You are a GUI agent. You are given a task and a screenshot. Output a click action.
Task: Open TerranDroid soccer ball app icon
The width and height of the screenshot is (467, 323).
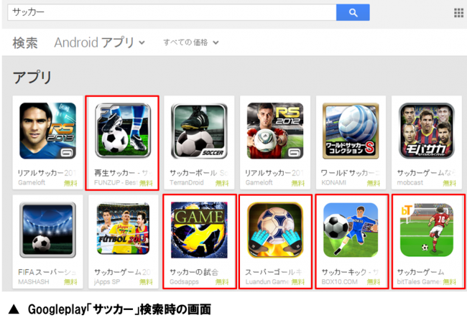pyautogui.click(x=199, y=131)
